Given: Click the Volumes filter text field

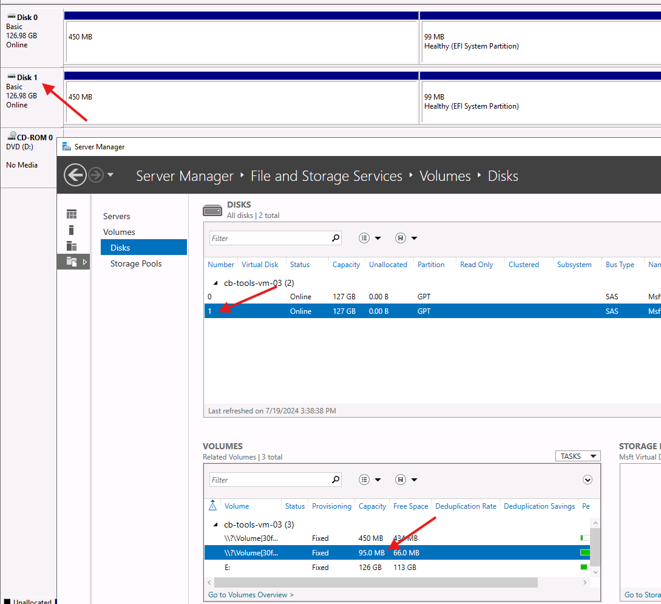Looking at the screenshot, I should click(269, 480).
